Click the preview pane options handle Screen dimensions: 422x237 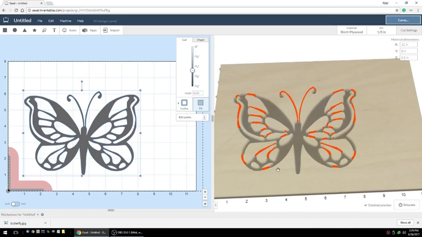pyautogui.click(x=216, y=205)
